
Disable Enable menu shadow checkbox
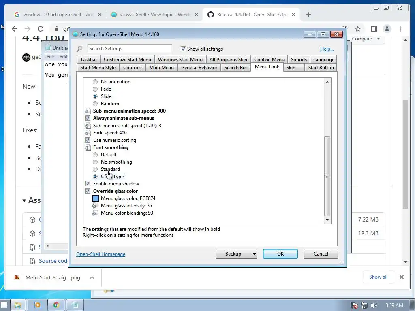pyautogui.click(x=88, y=184)
